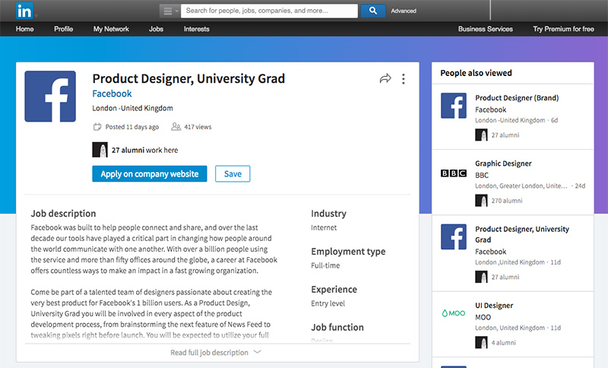Open My Network menu item

coord(111,29)
